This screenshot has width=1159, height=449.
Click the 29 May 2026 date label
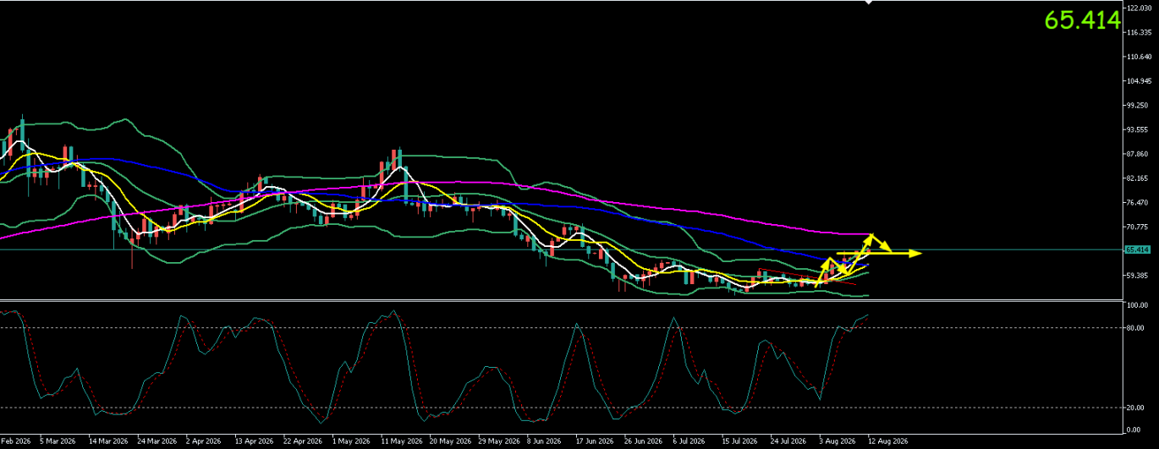[499, 441]
